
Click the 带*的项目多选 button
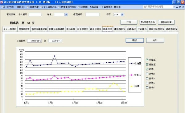148,22
